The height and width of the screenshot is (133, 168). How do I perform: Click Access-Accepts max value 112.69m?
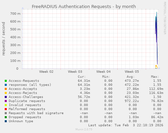(x=156, y=89)
